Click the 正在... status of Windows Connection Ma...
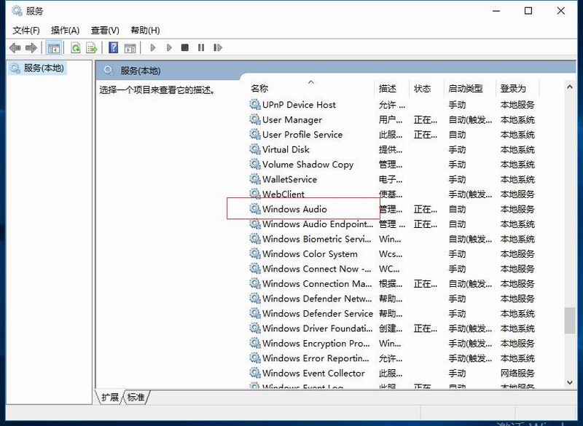 (426, 284)
